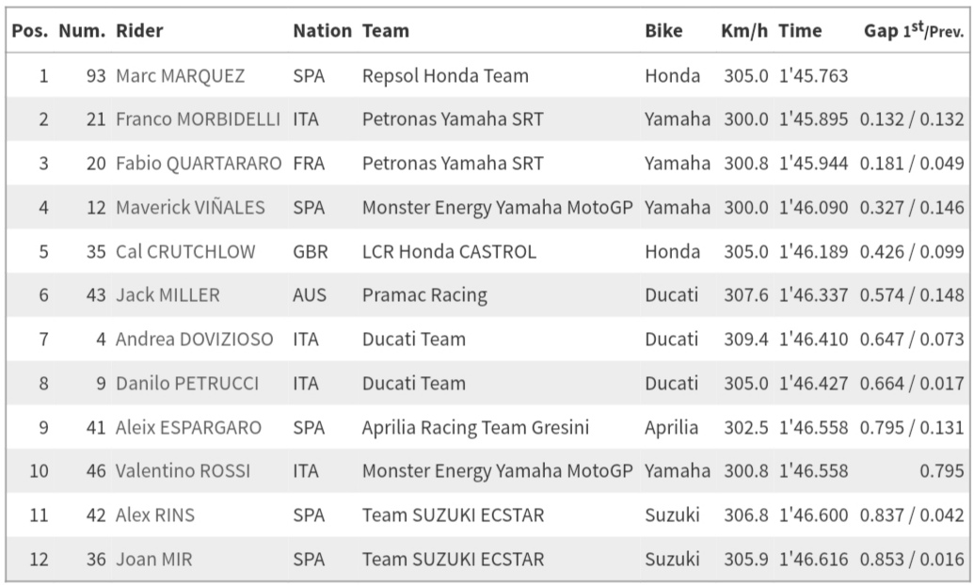Click the 1'45.763 lap time
The height and width of the screenshot is (585, 974).
pos(813,76)
